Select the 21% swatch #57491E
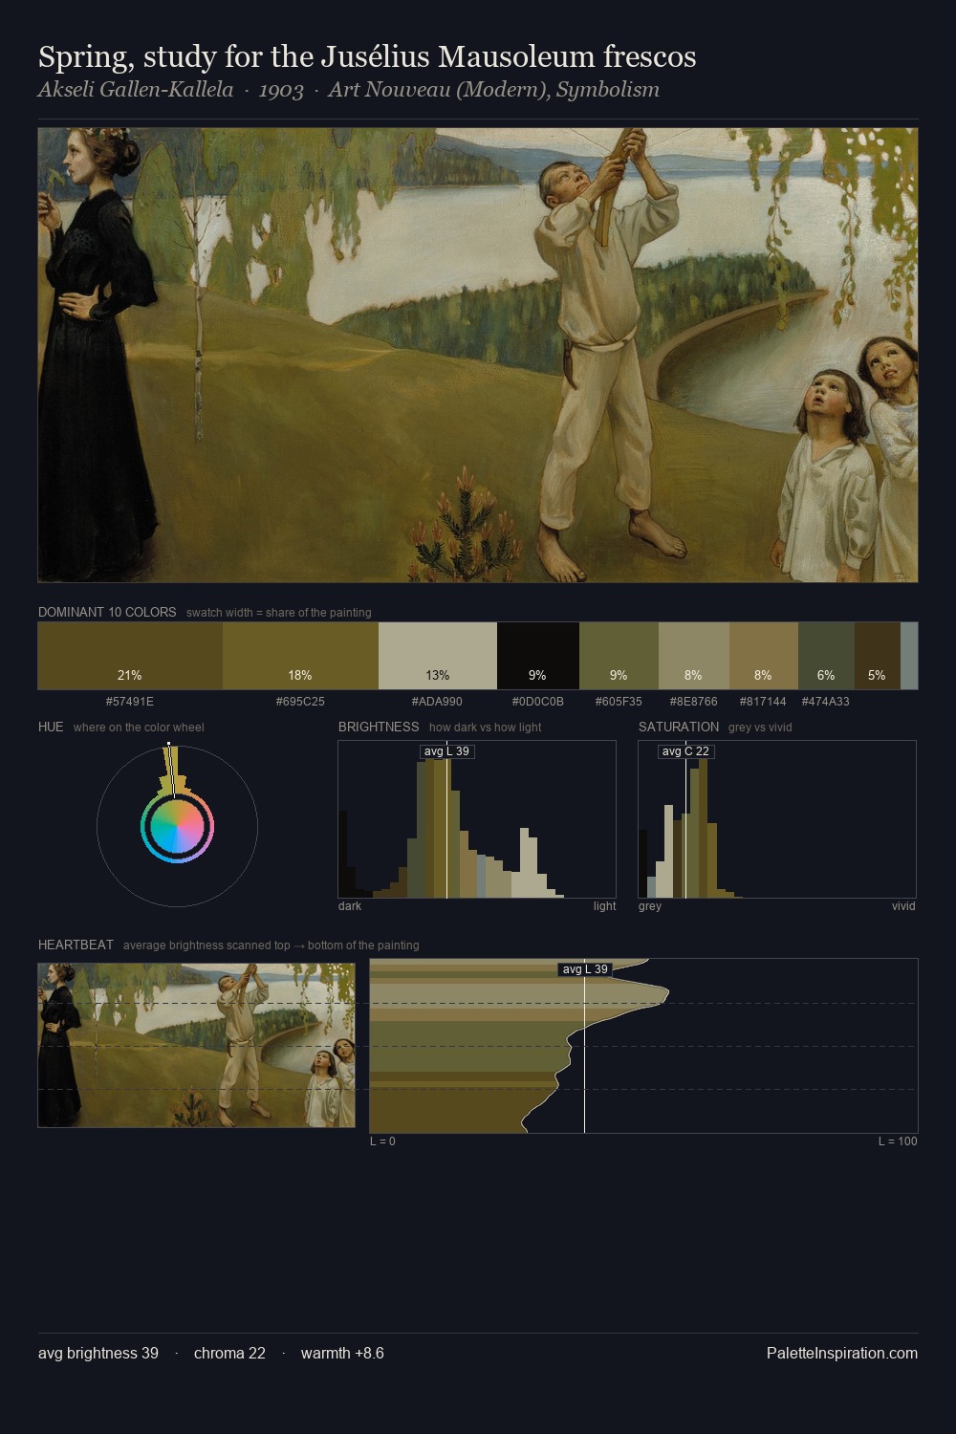 (130, 656)
